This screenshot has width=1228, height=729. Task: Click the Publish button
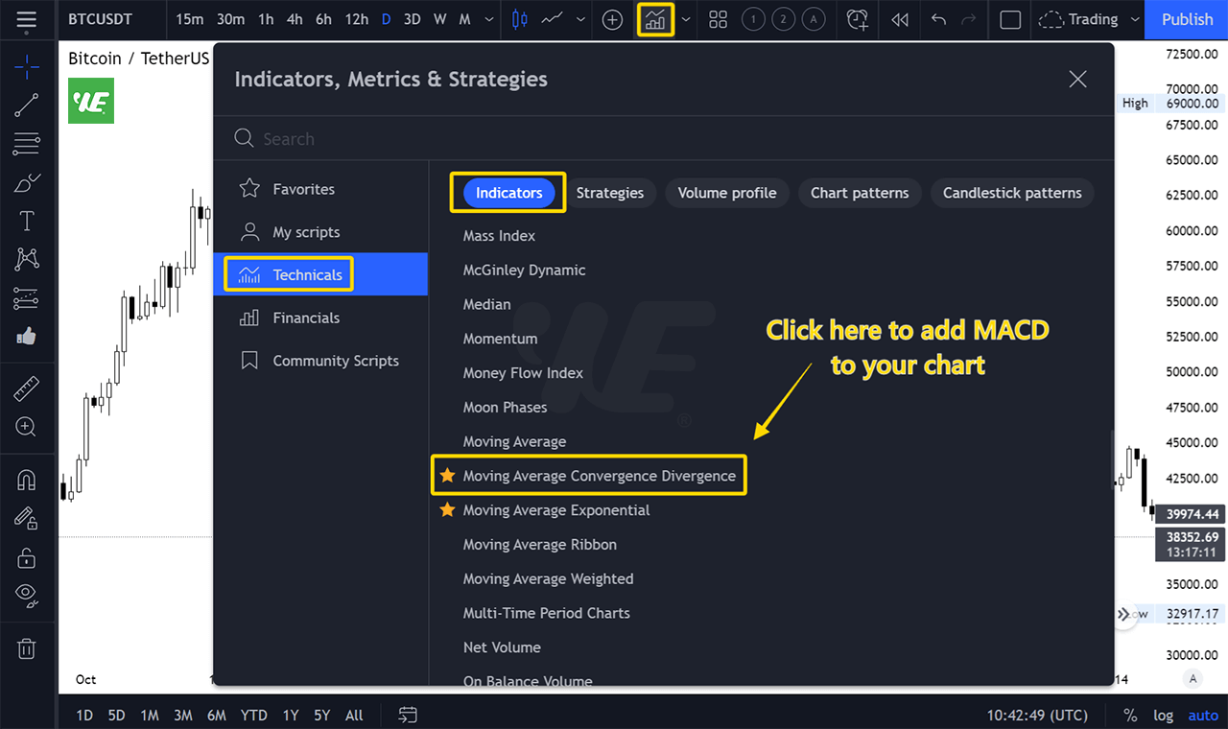click(x=1187, y=19)
